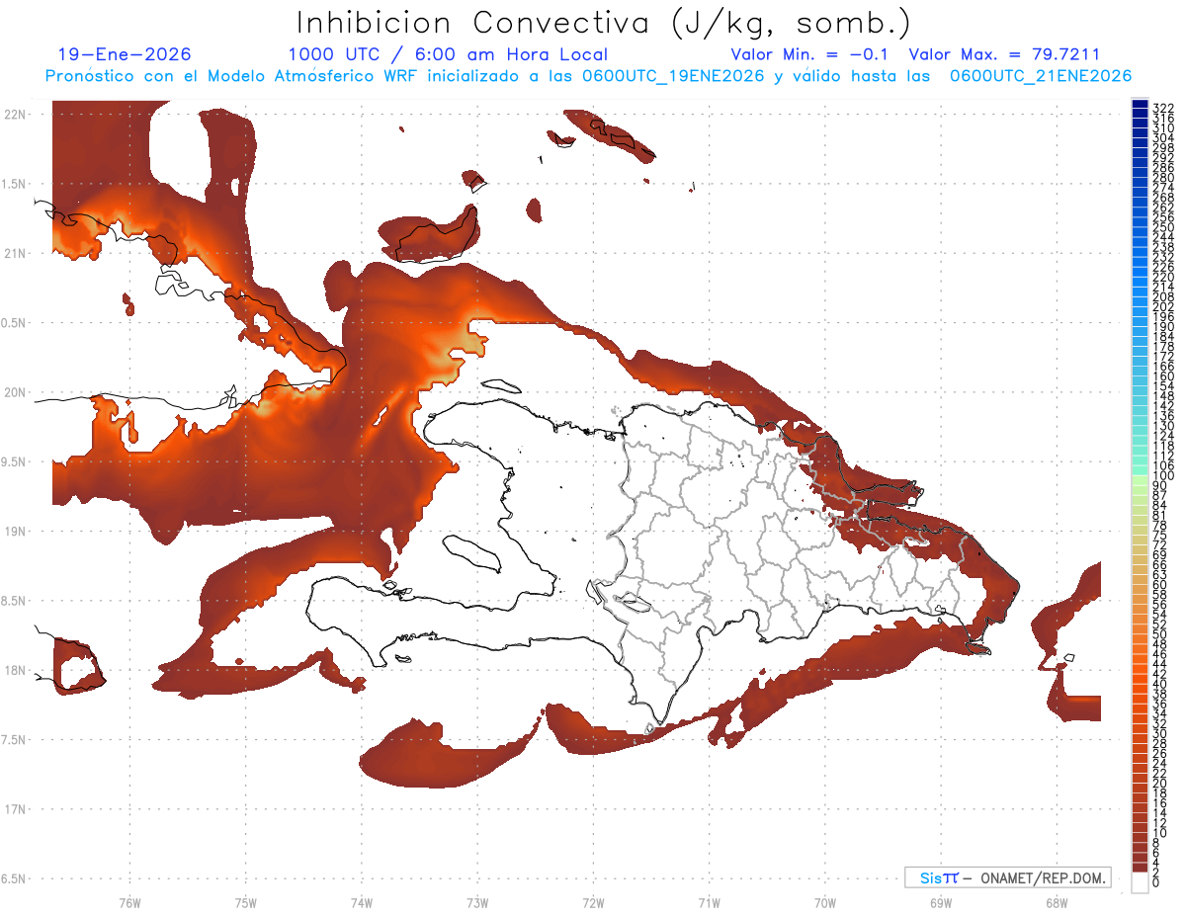Click the '18N' latitude label

(15, 670)
